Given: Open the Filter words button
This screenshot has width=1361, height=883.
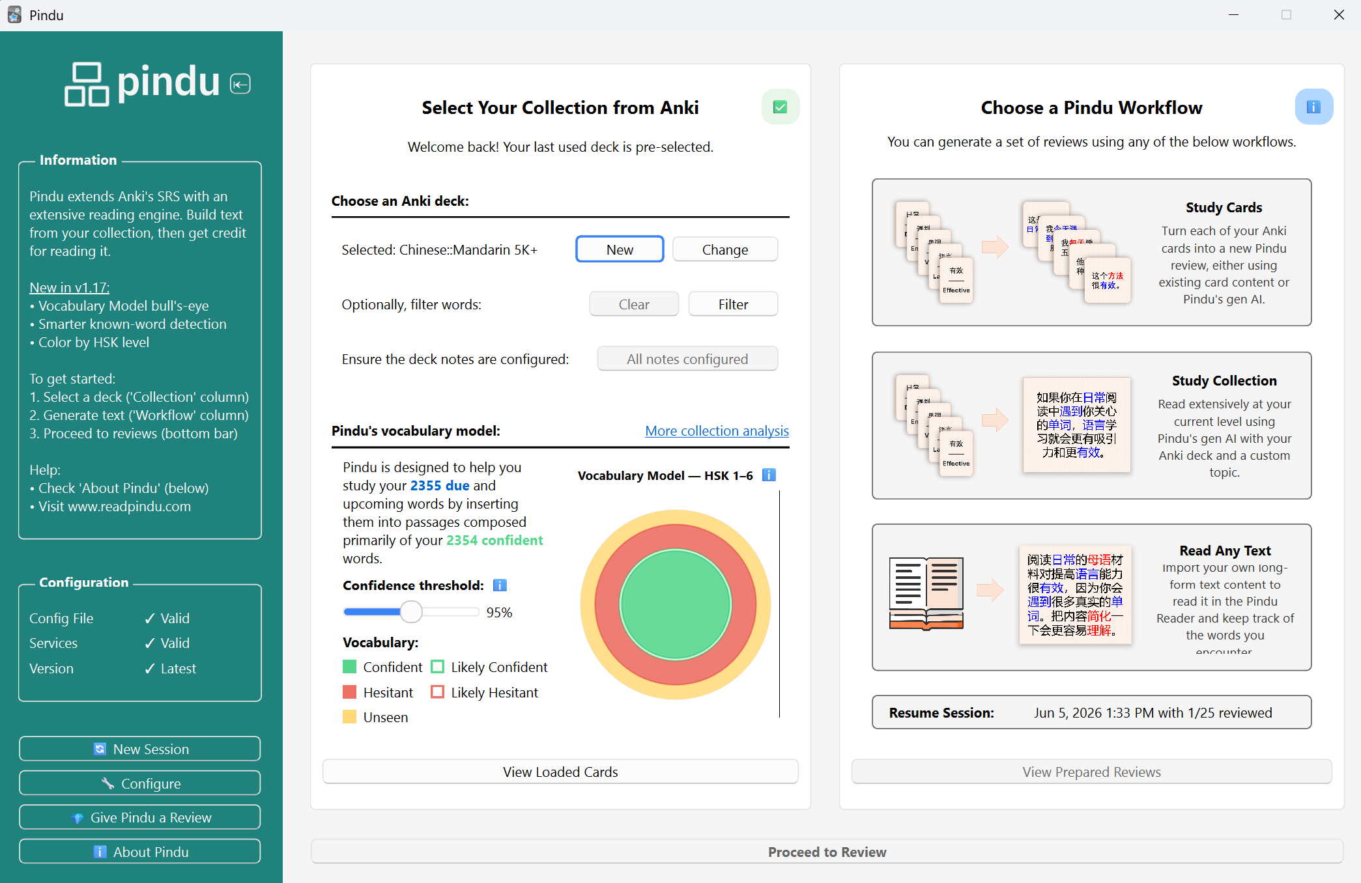Looking at the screenshot, I should 733,304.
